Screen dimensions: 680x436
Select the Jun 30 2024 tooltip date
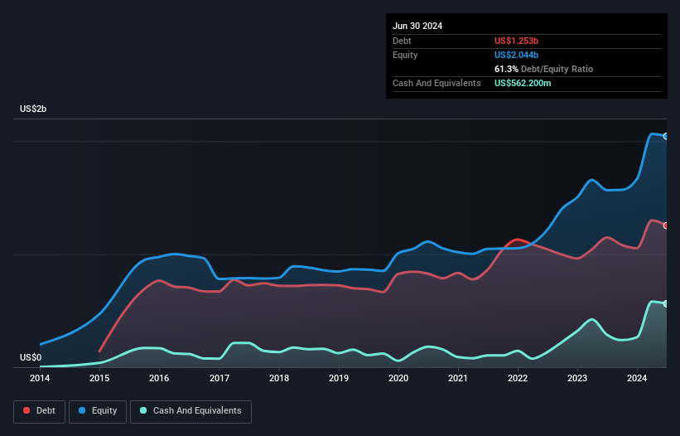point(417,26)
